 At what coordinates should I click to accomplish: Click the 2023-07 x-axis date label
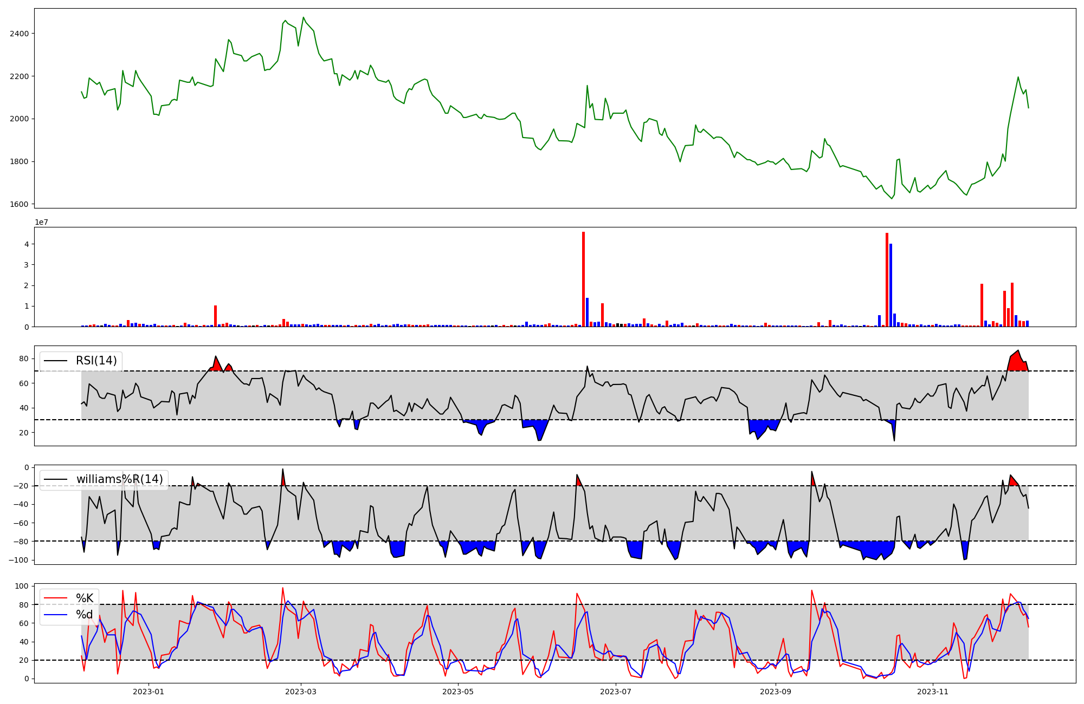pyautogui.click(x=616, y=692)
